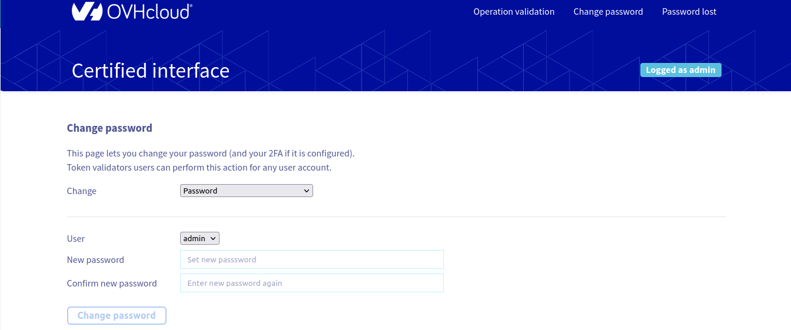
Task: Click the OVHcloud wordmark text
Action: 149,11
